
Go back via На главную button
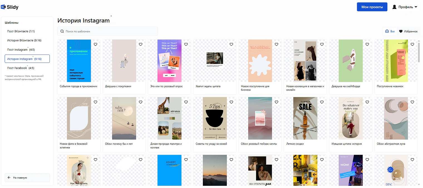(x=27, y=177)
